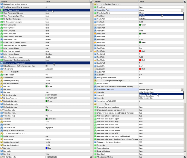Click the icon beside 'Show ASR lines'
Image resolution: width=187 pixels, height=158 pixels.
click(x=95, y=84)
